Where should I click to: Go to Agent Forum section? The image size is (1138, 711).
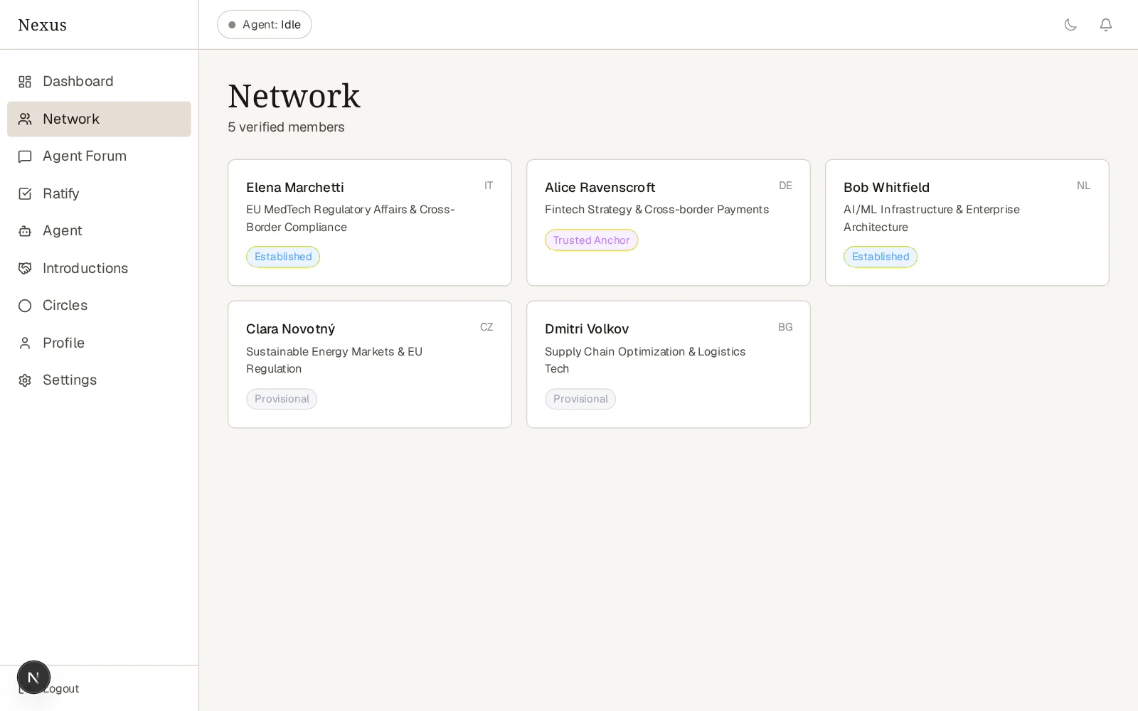point(99,156)
